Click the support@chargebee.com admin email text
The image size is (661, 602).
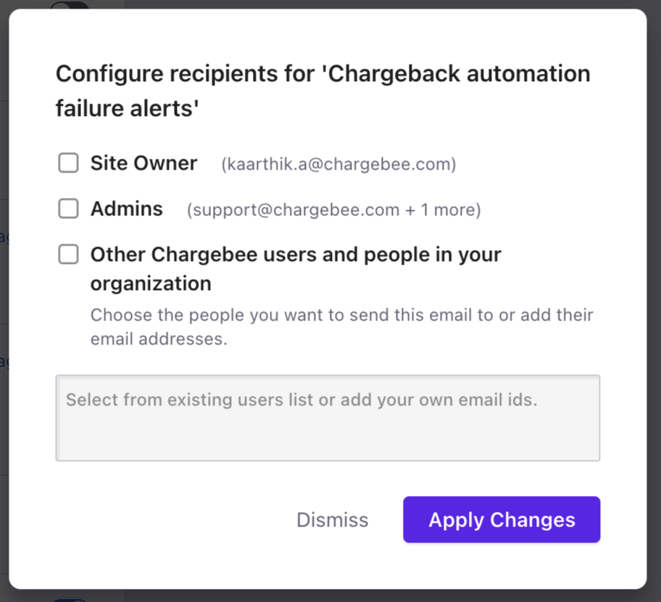point(294,210)
